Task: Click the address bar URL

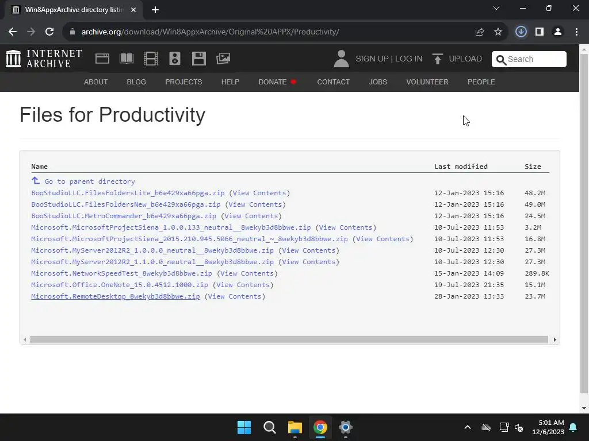Action: pos(211,32)
